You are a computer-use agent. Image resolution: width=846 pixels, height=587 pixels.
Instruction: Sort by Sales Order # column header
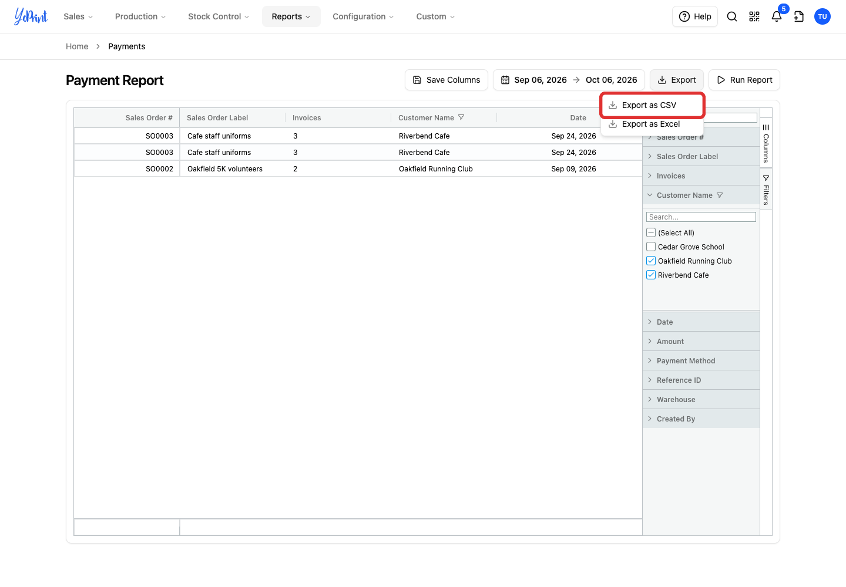[x=126, y=117]
